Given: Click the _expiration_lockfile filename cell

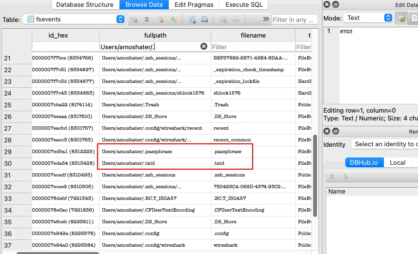Looking at the screenshot, I should click(253, 81).
